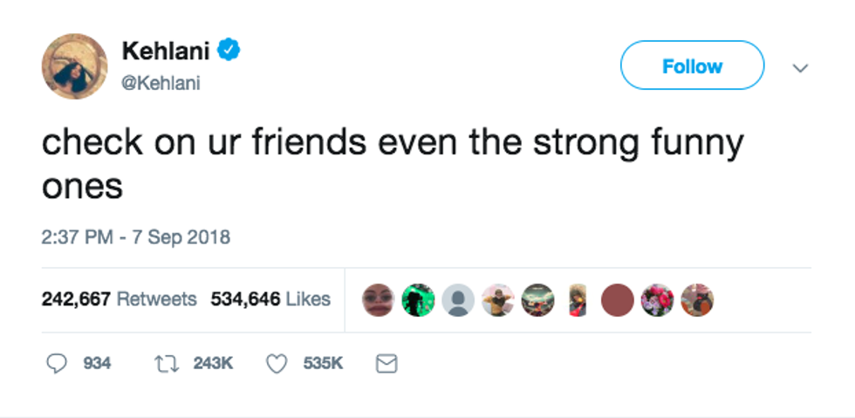Click the default gray silhouette liker avatar
Screen dimensions: 855x418
458,300
